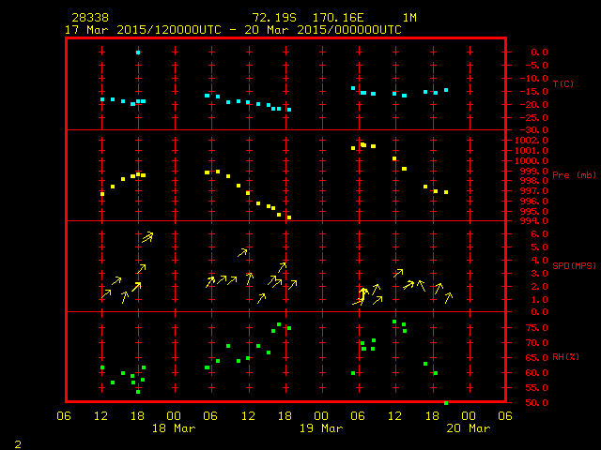Click the lowest green humidity point near 50.0
The image size is (601, 450).
pos(446,402)
